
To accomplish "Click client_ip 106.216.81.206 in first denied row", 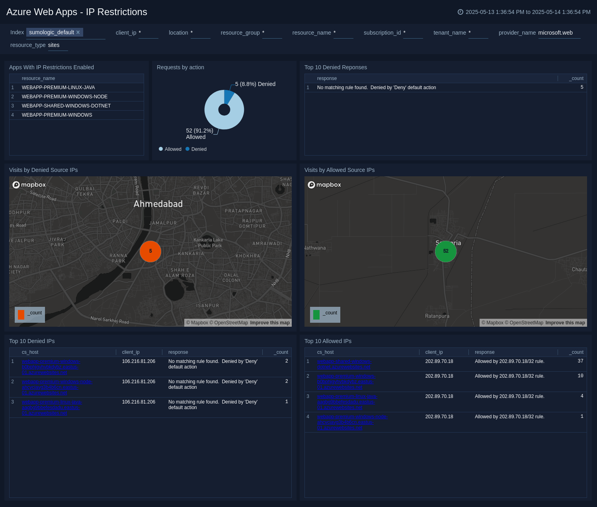I will (x=139, y=361).
